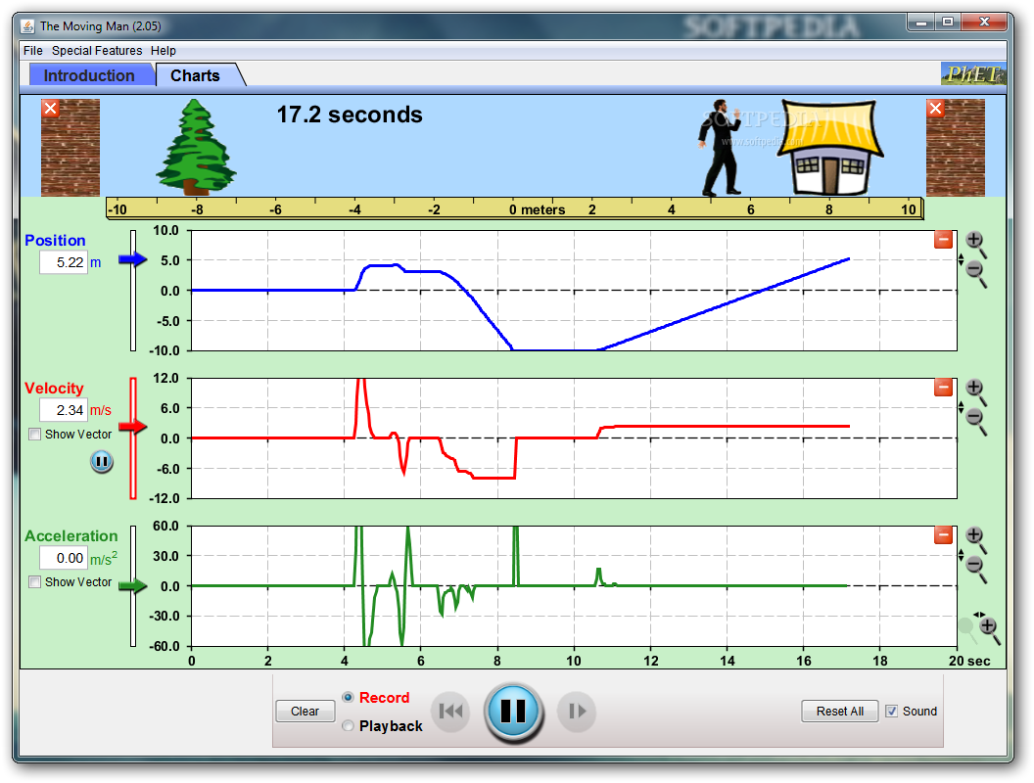
Task: Pause the velocity driver with small blue button
Action: point(102,462)
